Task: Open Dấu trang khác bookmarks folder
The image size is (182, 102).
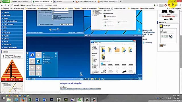Action: [175, 8]
